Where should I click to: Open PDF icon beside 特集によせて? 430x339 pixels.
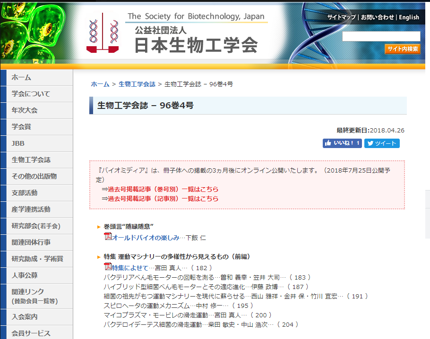click(107, 267)
